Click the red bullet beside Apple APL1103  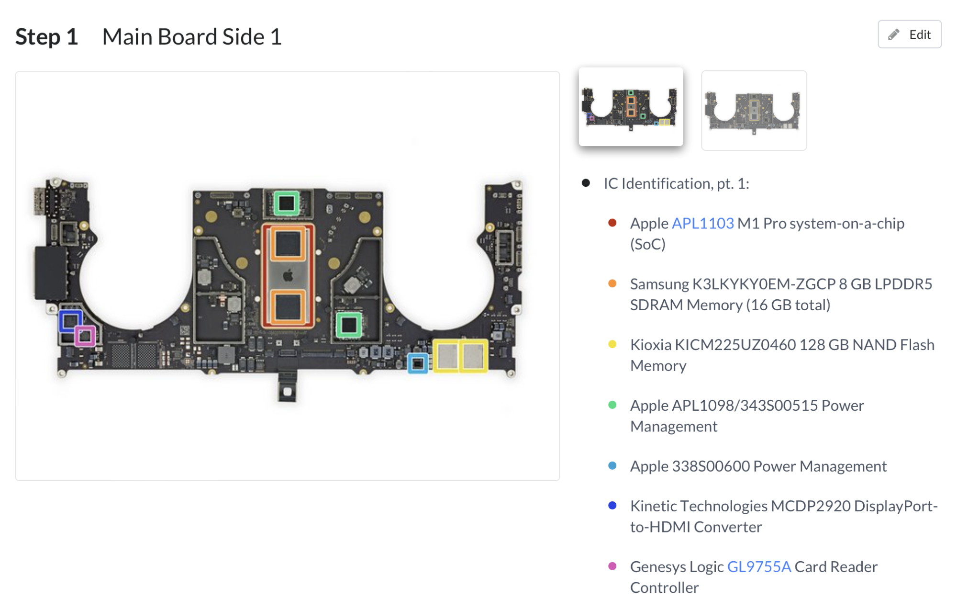tap(612, 223)
